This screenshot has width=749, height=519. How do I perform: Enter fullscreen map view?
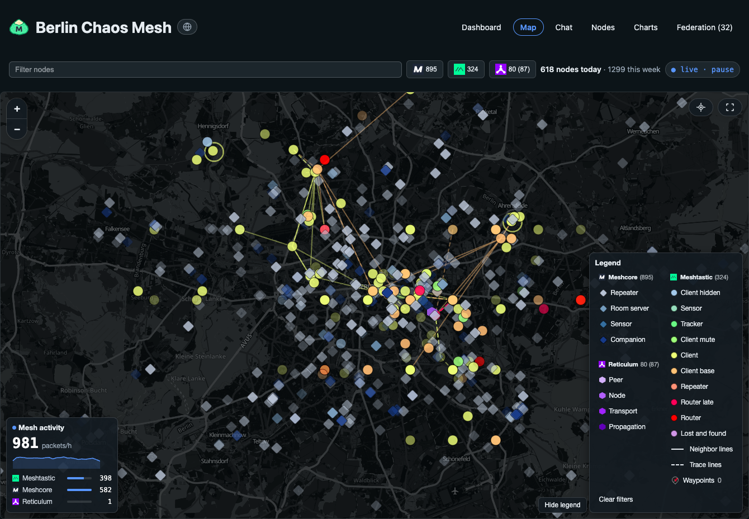coord(730,107)
